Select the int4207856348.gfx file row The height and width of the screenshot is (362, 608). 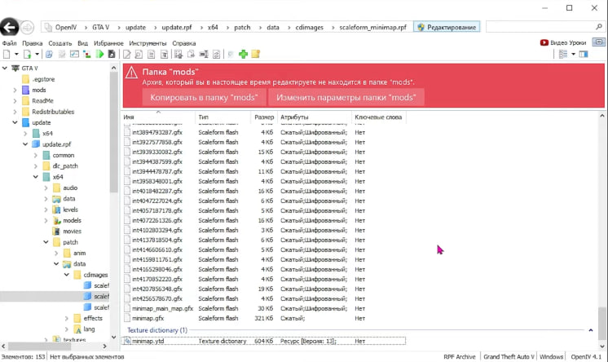(264, 289)
